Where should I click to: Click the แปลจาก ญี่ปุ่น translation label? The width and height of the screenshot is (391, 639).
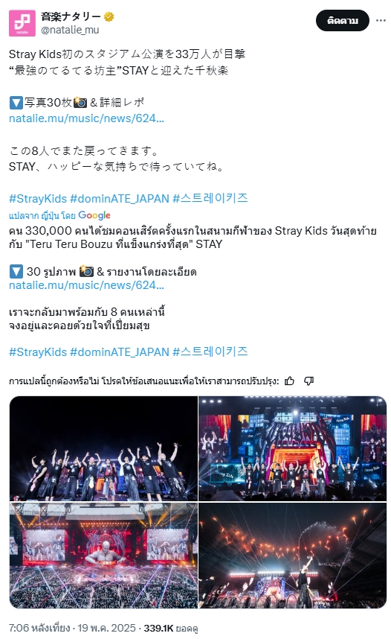click(x=42, y=215)
